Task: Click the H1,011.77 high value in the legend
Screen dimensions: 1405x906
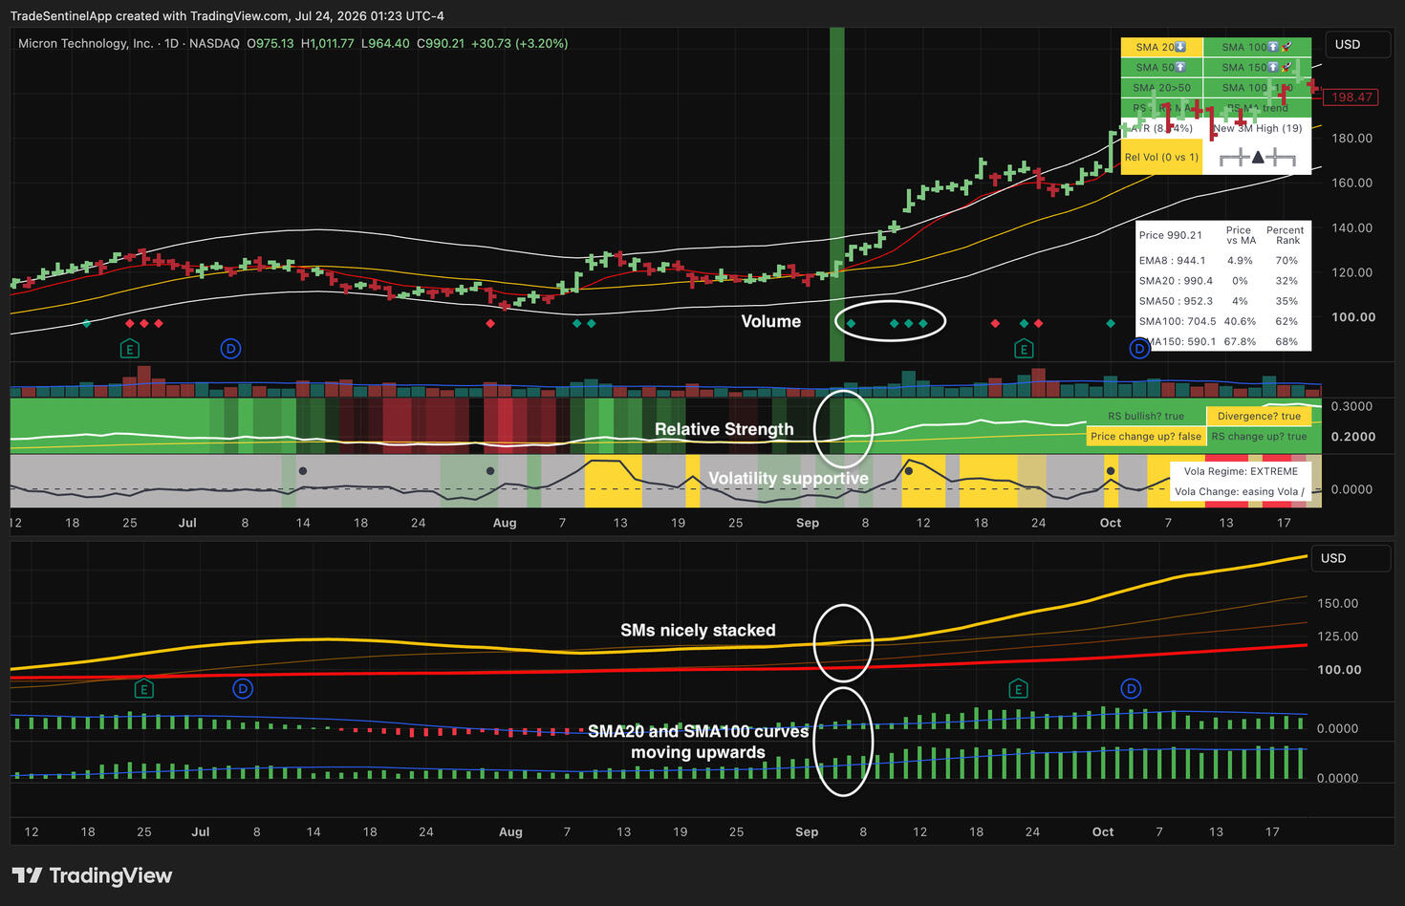Action: tap(328, 43)
